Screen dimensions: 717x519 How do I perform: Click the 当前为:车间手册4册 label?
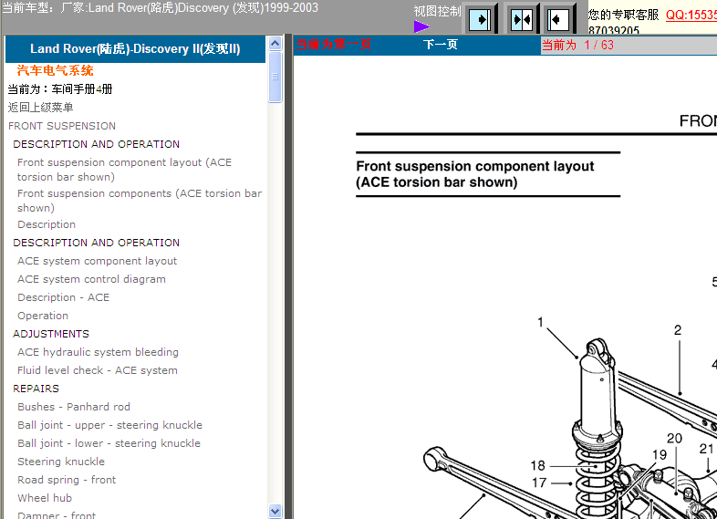[60, 89]
